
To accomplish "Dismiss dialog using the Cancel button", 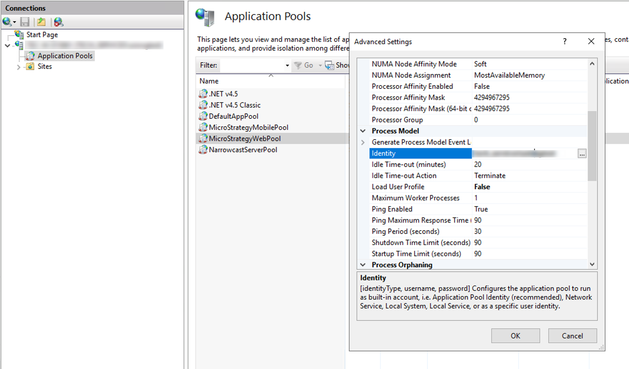I will click(x=572, y=336).
